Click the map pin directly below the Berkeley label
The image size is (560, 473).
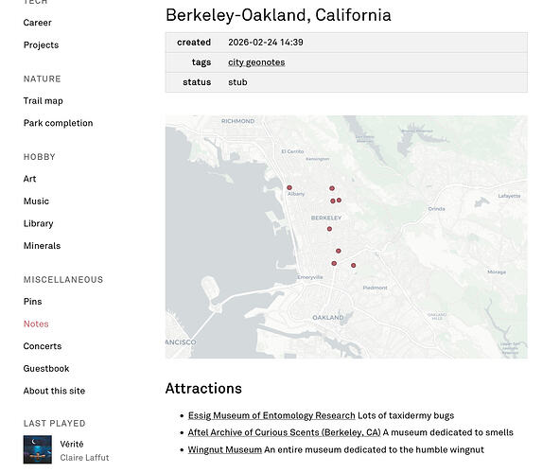[329, 229]
